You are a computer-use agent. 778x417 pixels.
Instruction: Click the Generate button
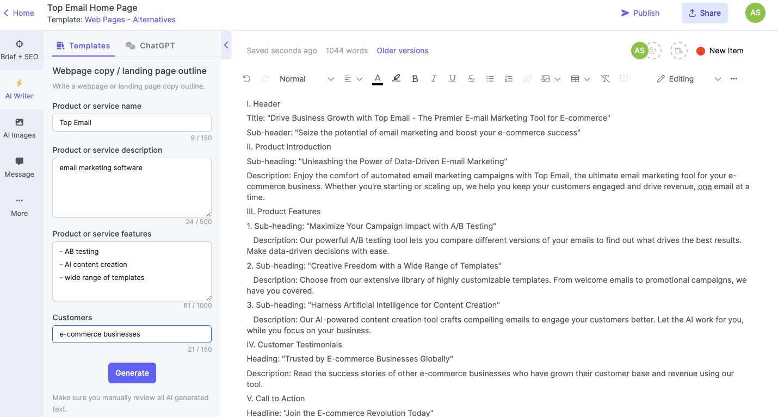132,373
